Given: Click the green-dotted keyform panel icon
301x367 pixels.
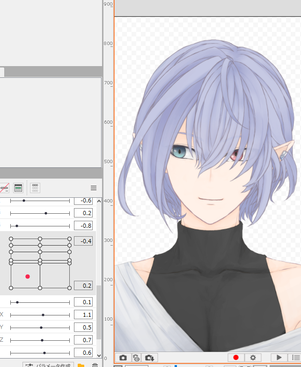Looking at the screenshot, I should tap(18, 188).
